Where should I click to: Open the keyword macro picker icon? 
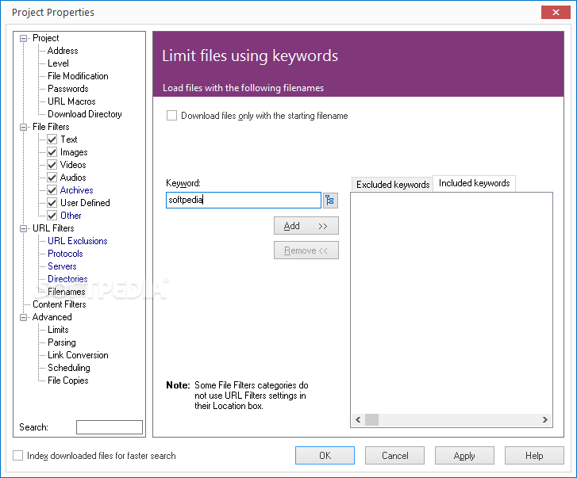coord(330,201)
